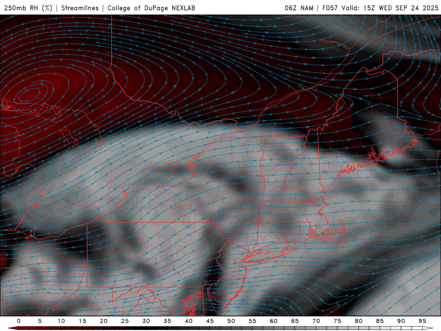This screenshot has width=441, height=331.
Task: Click the "35" label on the color scale
Action: coord(168,321)
